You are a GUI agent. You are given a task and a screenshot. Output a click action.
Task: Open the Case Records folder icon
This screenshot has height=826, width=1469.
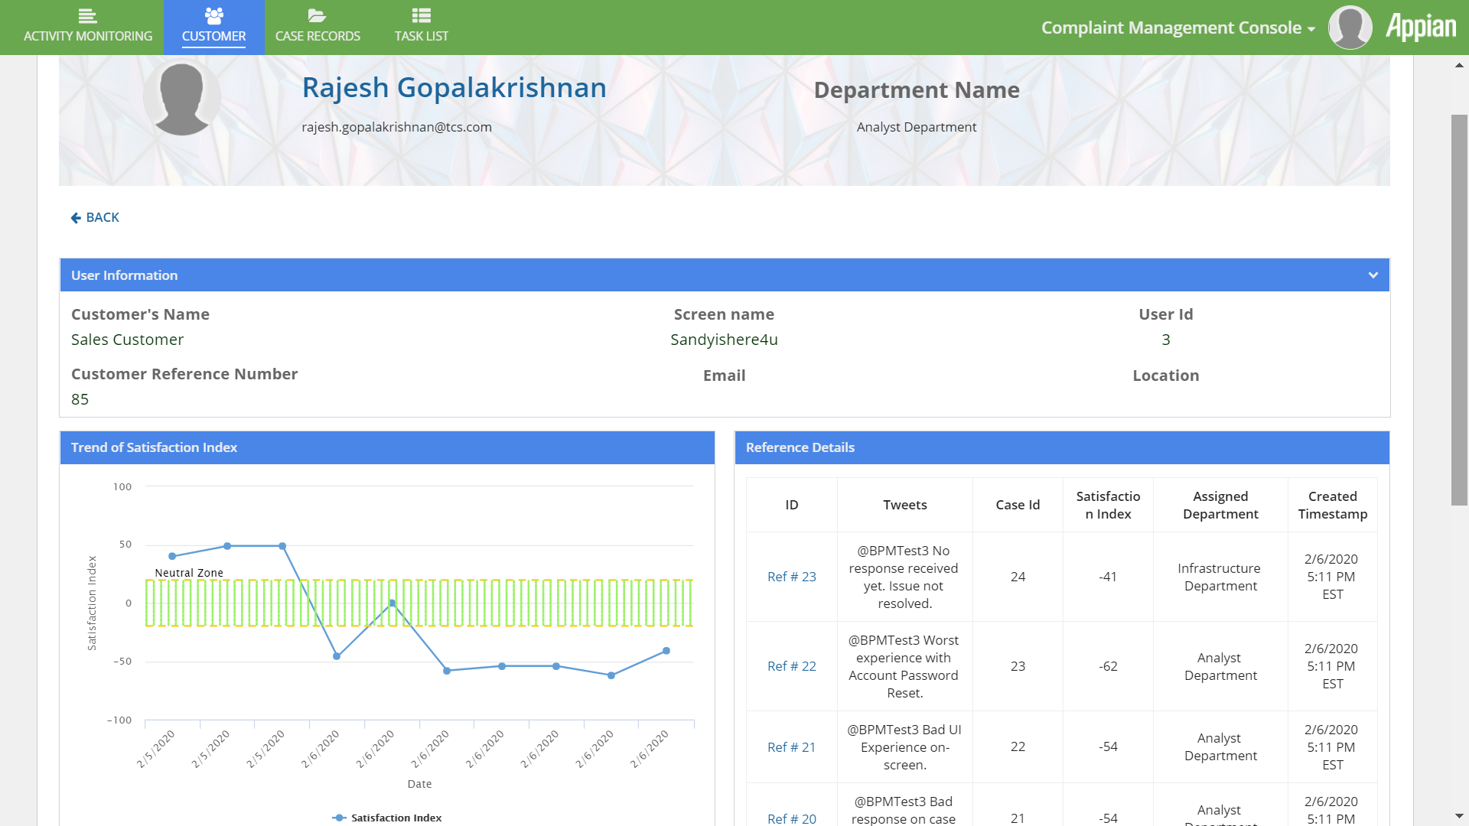(x=317, y=15)
